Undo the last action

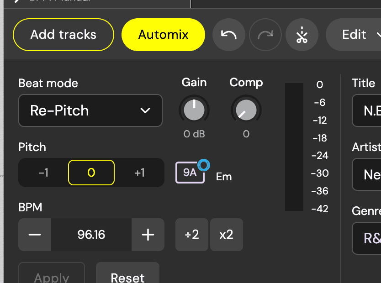228,35
